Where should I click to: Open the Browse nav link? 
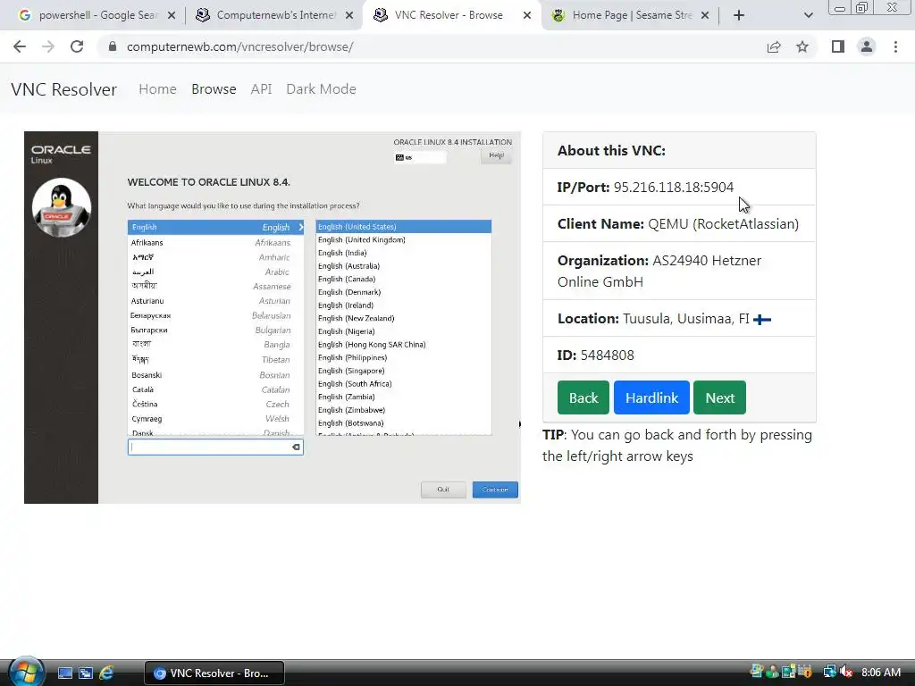(x=214, y=89)
